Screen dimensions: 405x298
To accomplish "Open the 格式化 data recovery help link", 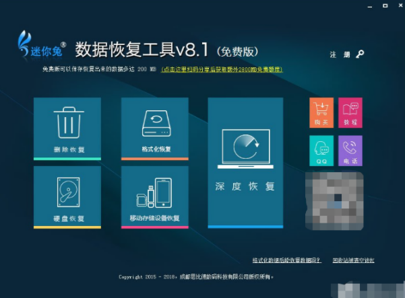I will tap(286, 260).
